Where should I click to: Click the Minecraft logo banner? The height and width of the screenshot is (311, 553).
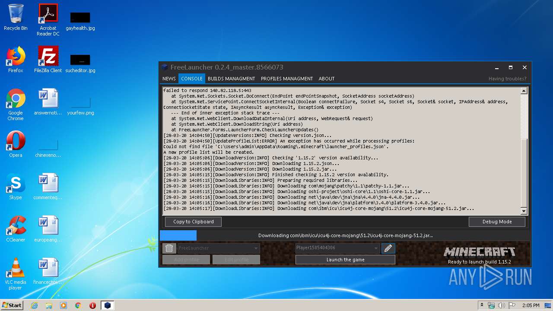pos(480,251)
